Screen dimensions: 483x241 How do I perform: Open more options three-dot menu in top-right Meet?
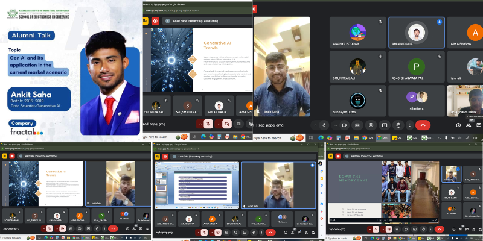[x=409, y=125]
